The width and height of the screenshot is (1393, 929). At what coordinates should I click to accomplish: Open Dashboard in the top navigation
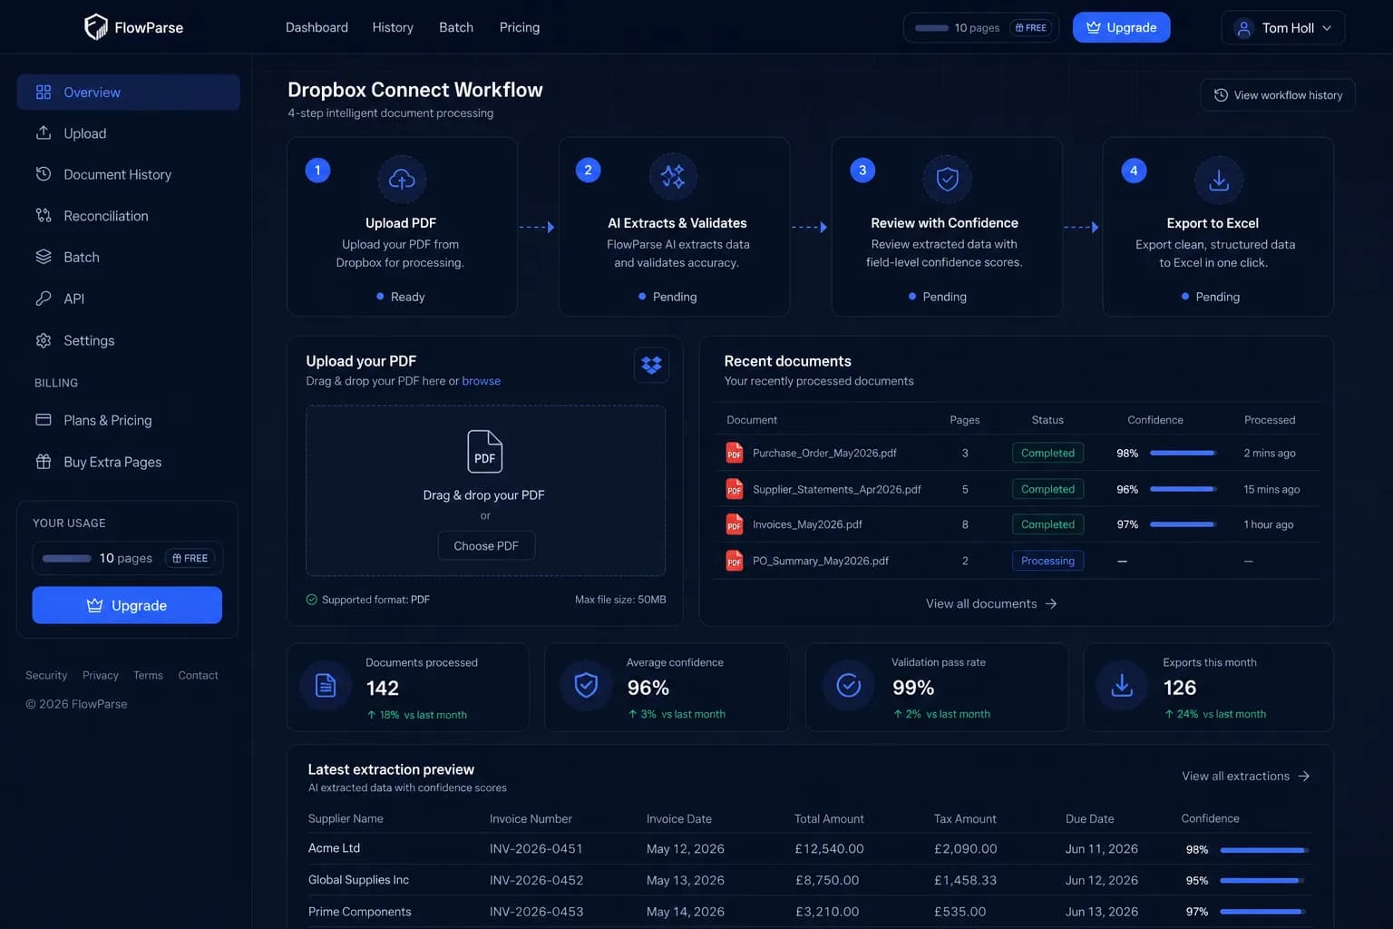[317, 27]
